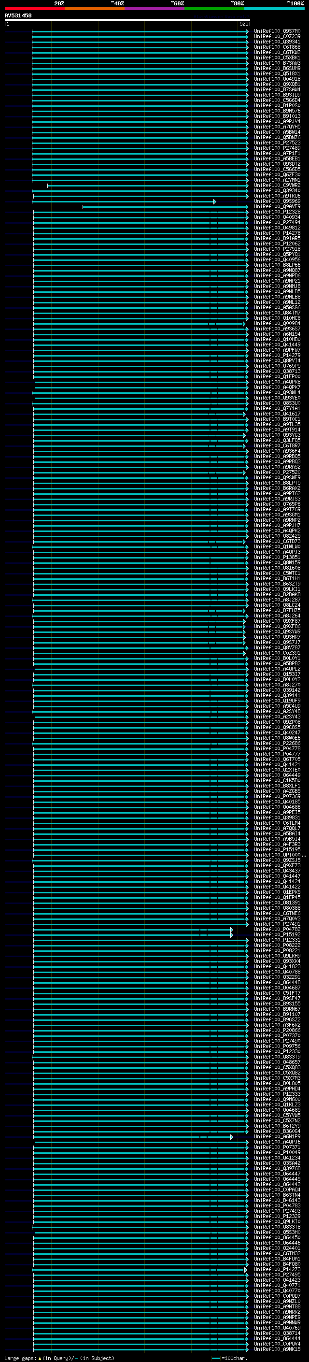The image size is (309, 1362).
Task: Select hit label UniRef100_B7SAW3
Action: pos(277,63)
